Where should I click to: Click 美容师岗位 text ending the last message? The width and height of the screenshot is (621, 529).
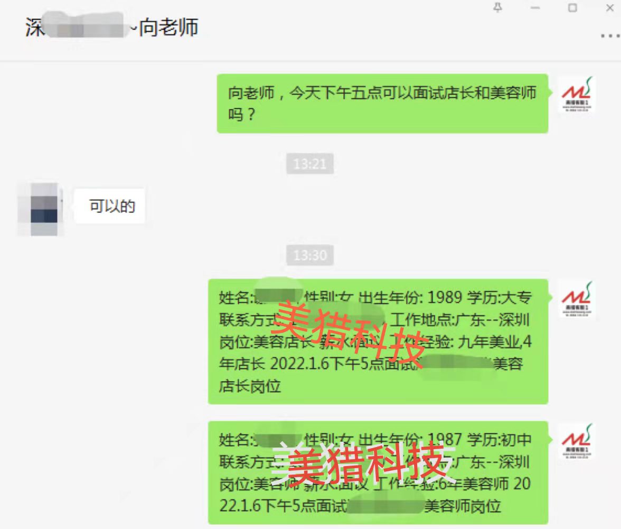coord(463,506)
